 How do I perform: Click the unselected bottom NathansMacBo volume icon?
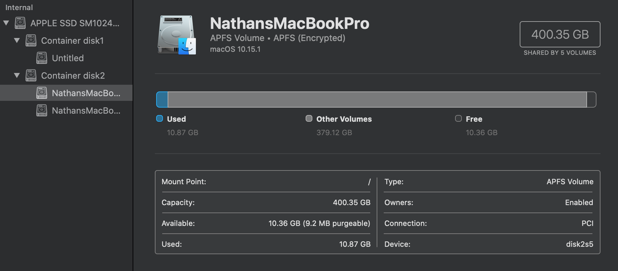(42, 111)
